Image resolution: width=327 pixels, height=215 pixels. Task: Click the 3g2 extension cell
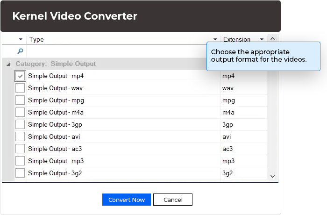pyautogui.click(x=244, y=173)
